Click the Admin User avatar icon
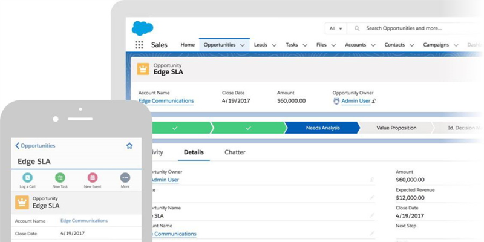Image resolution: width=484 pixels, height=242 pixels. pos(336,101)
